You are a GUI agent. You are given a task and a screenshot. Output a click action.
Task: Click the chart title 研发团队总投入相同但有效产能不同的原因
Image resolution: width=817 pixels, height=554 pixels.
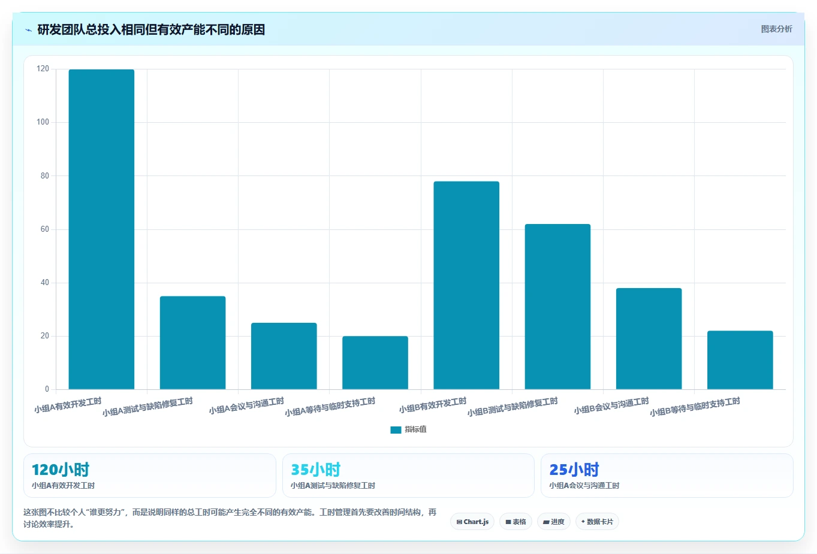[x=151, y=30]
